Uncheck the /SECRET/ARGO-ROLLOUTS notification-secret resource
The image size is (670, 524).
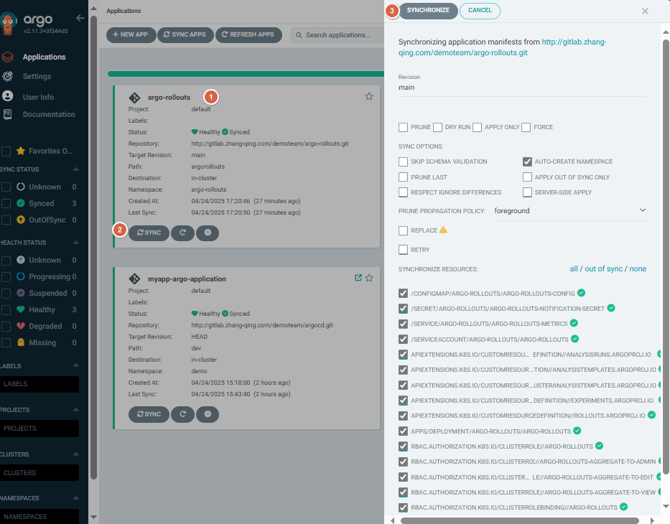403,309
